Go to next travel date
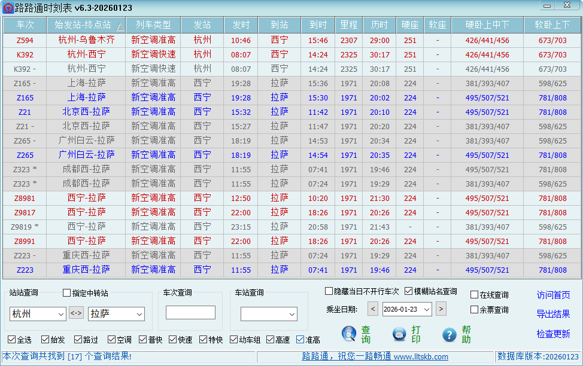 tap(441, 309)
